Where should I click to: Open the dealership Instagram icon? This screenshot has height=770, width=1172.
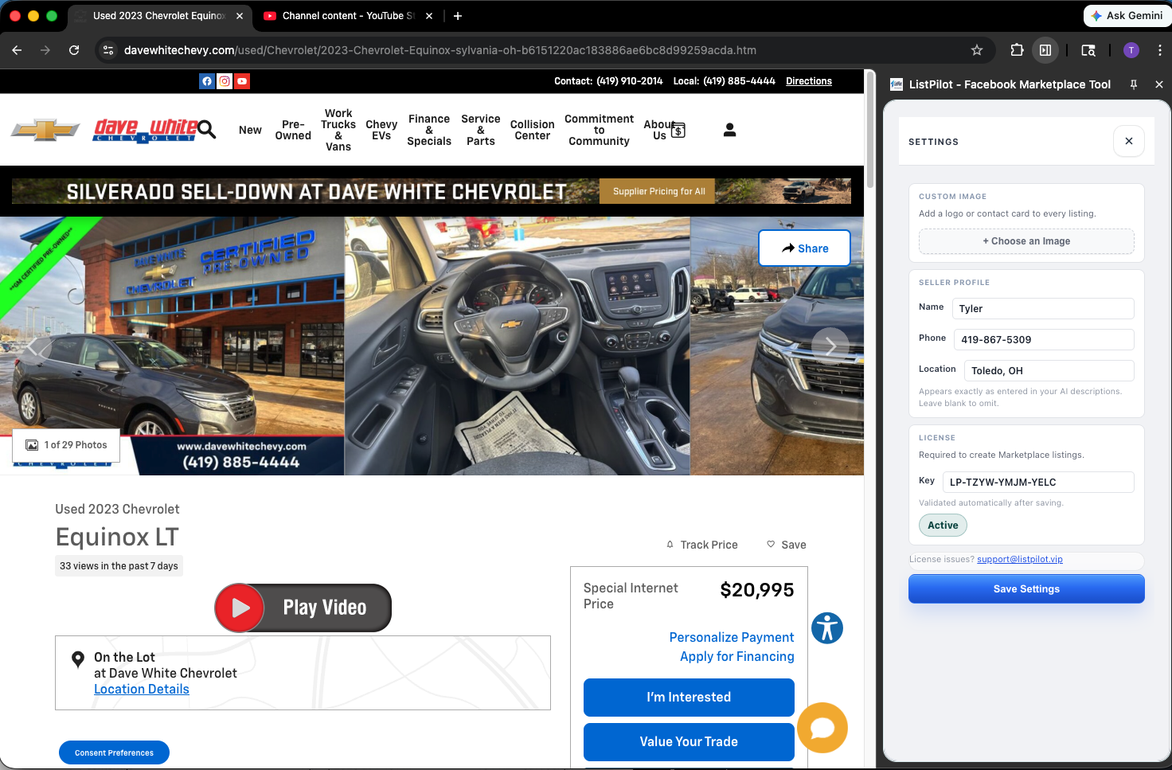tap(225, 81)
